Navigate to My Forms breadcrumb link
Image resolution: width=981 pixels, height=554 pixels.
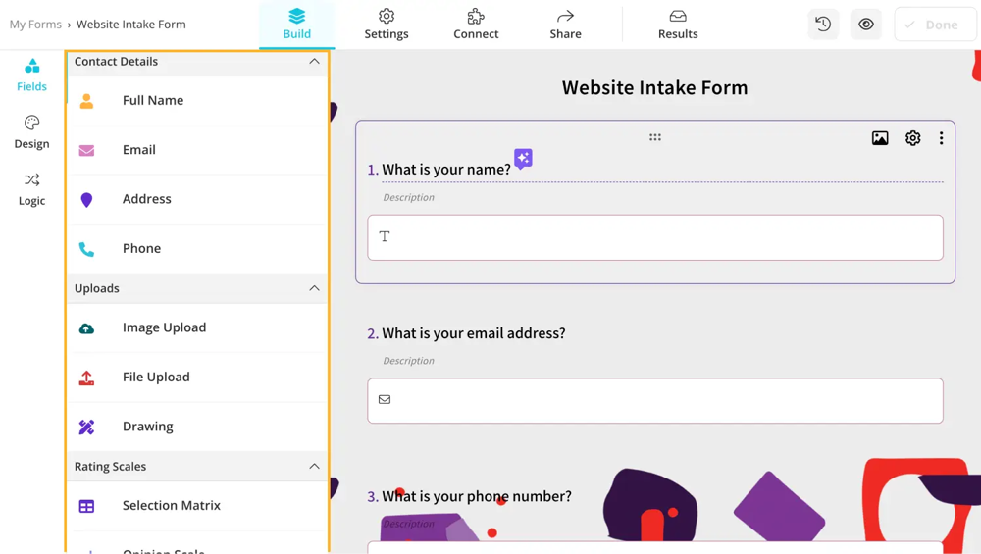tap(35, 25)
